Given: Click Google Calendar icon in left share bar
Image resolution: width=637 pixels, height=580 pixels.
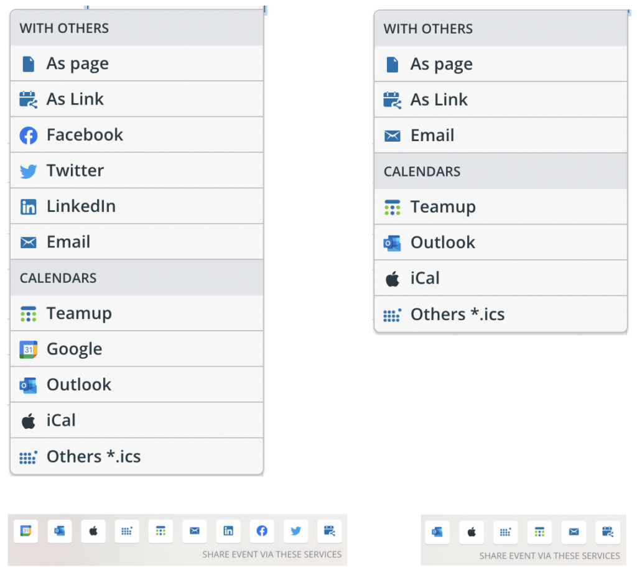Looking at the screenshot, I should 26,531.
